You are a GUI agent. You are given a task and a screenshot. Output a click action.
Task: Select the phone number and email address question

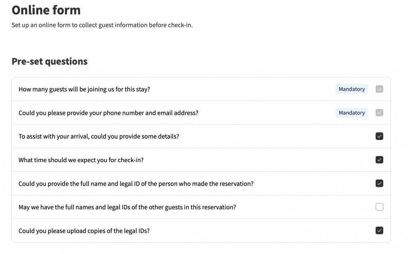tap(201, 113)
